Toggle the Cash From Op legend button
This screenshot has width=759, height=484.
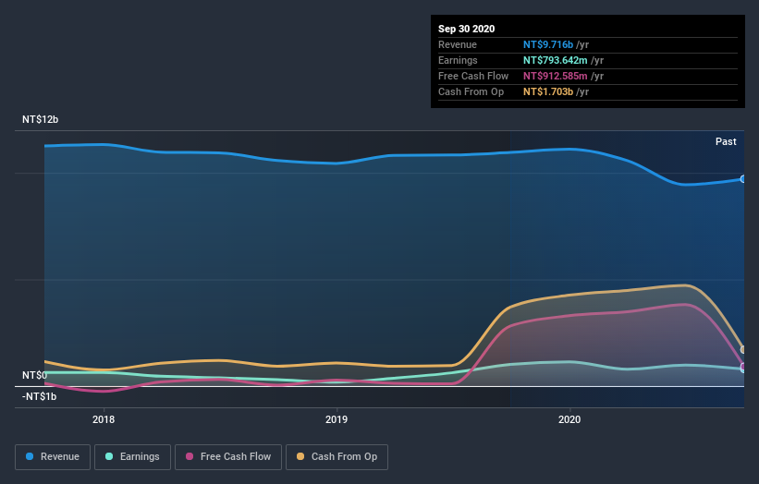[x=337, y=457]
